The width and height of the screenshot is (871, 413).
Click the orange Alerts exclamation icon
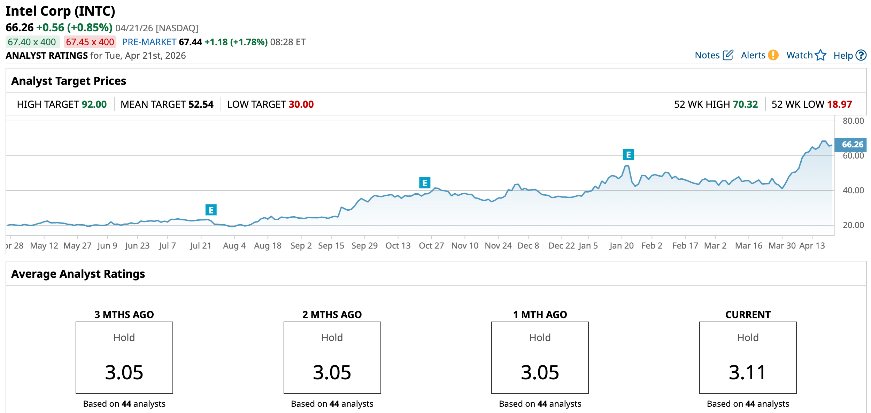click(773, 55)
